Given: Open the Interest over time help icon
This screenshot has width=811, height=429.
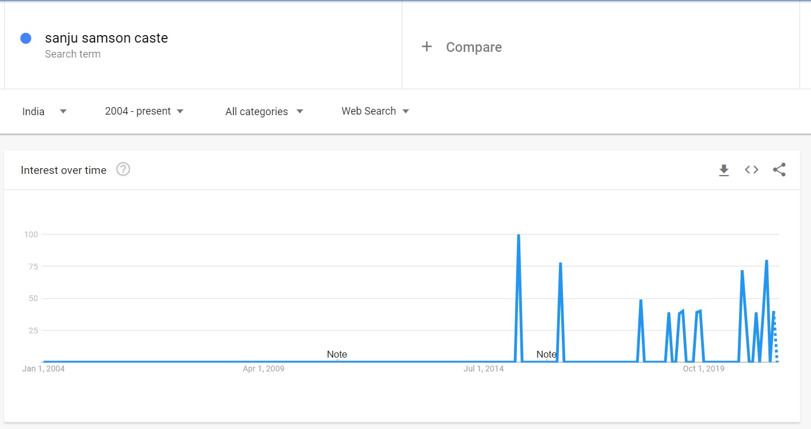Looking at the screenshot, I should pyautogui.click(x=123, y=170).
